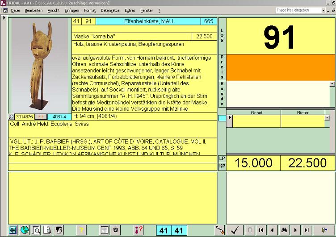Image resolution: width=336 pixels, height=237 pixels.
Task: Open the red info question icon
Action: click(139, 230)
